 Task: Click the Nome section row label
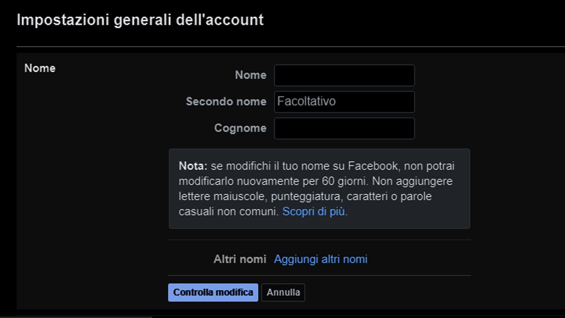[x=40, y=68]
